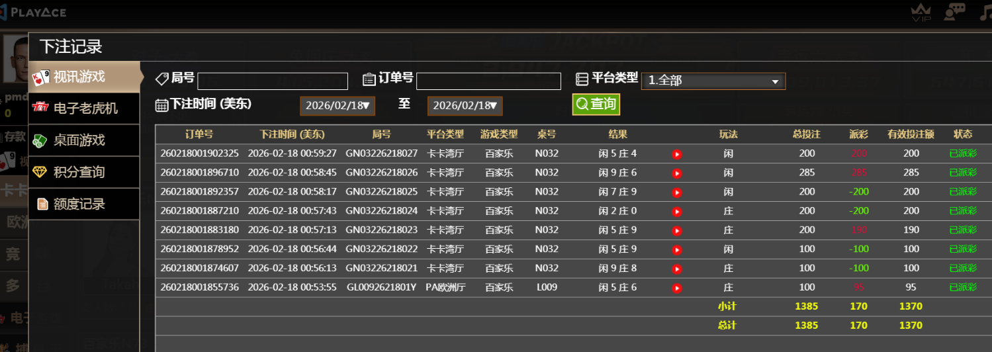Viewport: 992px width, 352px height.
Task: Open 积分查询 tab in sidebar
Action: coord(84,172)
